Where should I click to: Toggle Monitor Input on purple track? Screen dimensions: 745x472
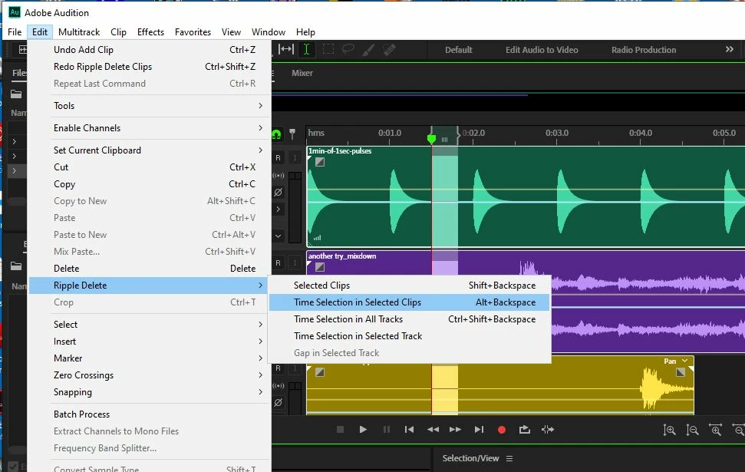coord(295,262)
